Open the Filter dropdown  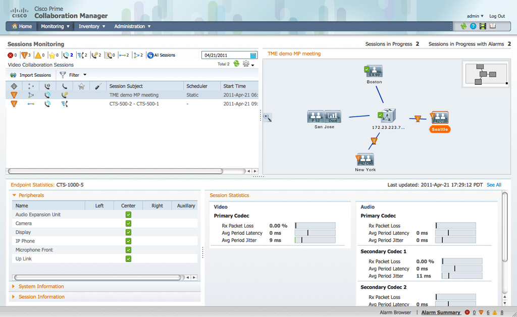(x=74, y=75)
